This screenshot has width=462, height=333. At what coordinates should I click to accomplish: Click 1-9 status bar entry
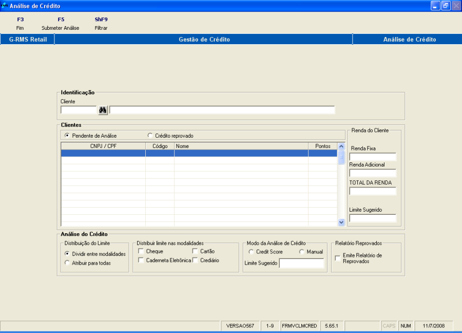tap(270, 326)
